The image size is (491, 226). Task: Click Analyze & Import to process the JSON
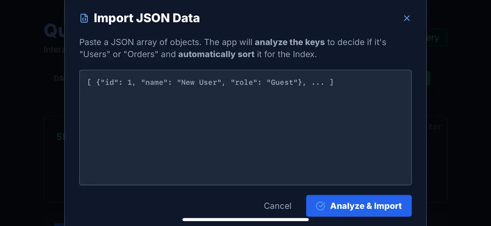coord(359,206)
